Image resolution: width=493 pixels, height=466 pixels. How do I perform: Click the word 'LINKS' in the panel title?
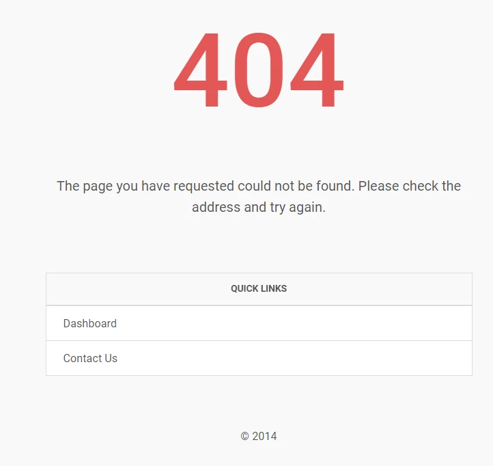pos(273,288)
